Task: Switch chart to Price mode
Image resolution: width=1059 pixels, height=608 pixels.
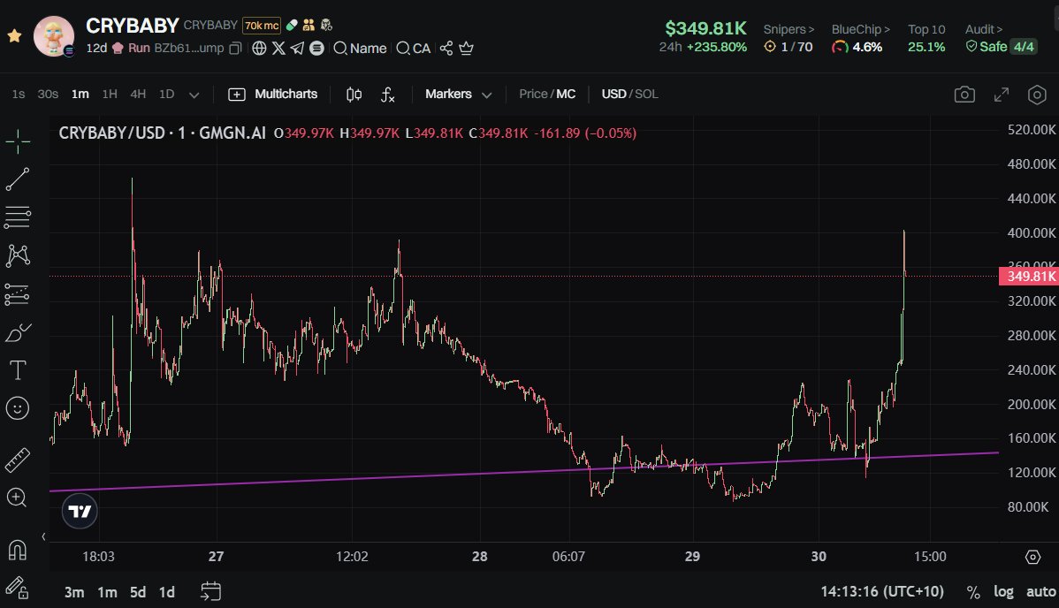Action: 533,94
